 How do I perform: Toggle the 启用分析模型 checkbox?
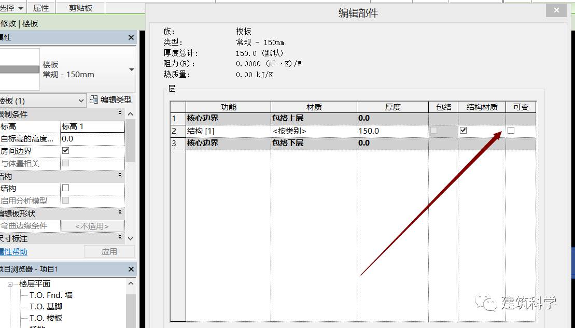66,200
